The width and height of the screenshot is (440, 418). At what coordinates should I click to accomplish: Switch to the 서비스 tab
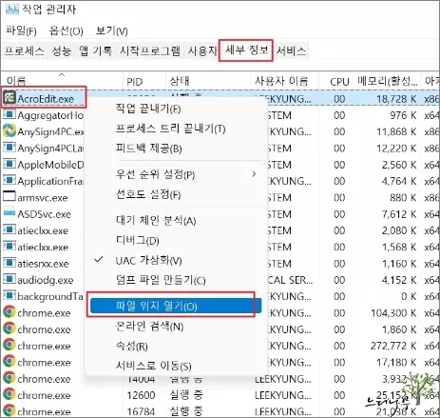pos(291,50)
